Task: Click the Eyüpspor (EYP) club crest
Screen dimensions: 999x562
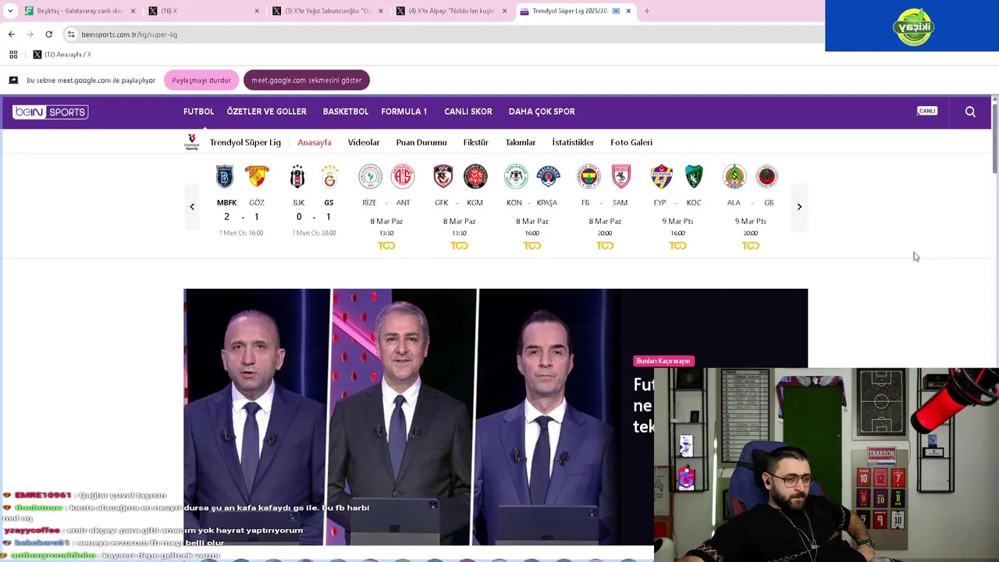Action: 661,176
